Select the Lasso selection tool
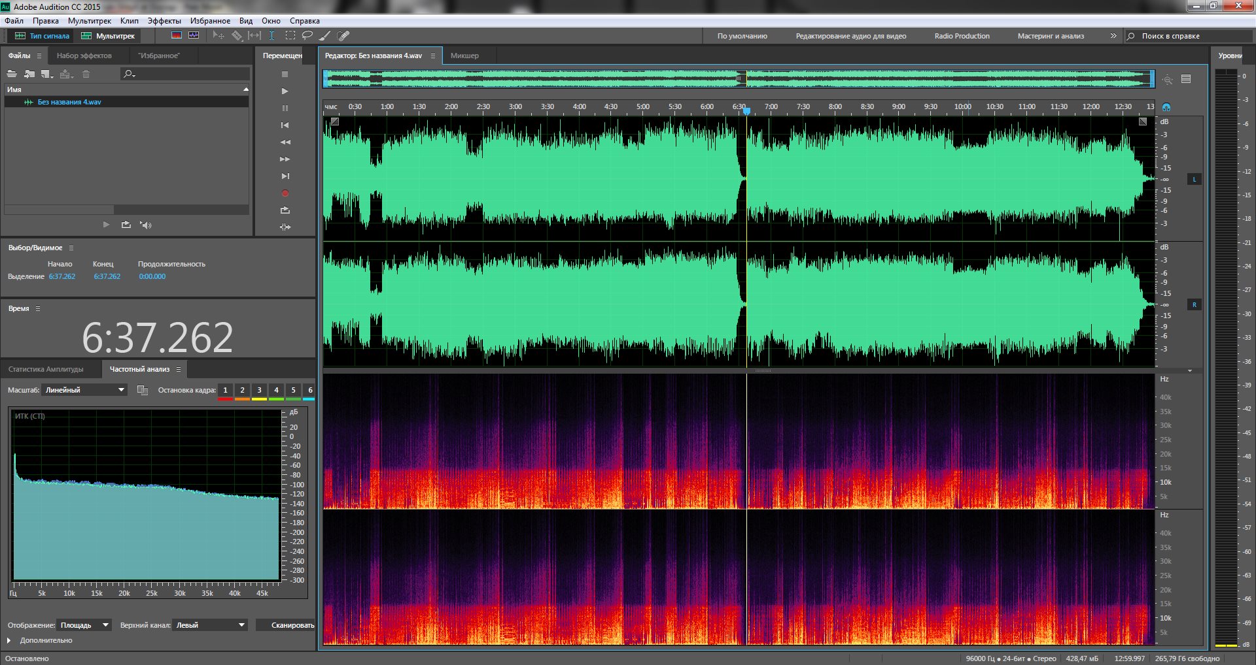Image resolution: width=1256 pixels, height=665 pixels. point(307,36)
